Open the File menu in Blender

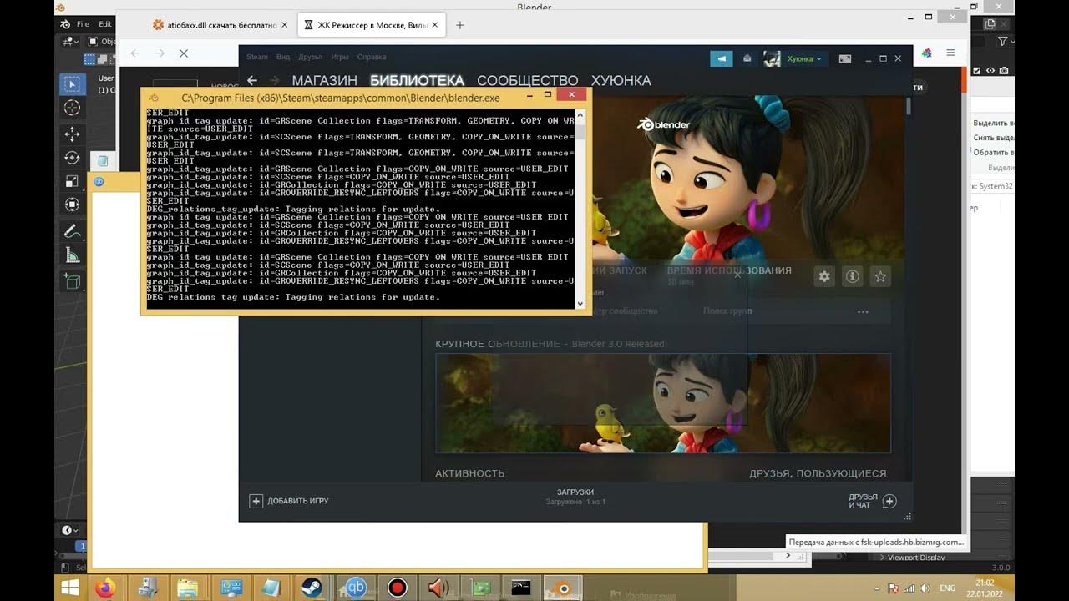[x=83, y=24]
